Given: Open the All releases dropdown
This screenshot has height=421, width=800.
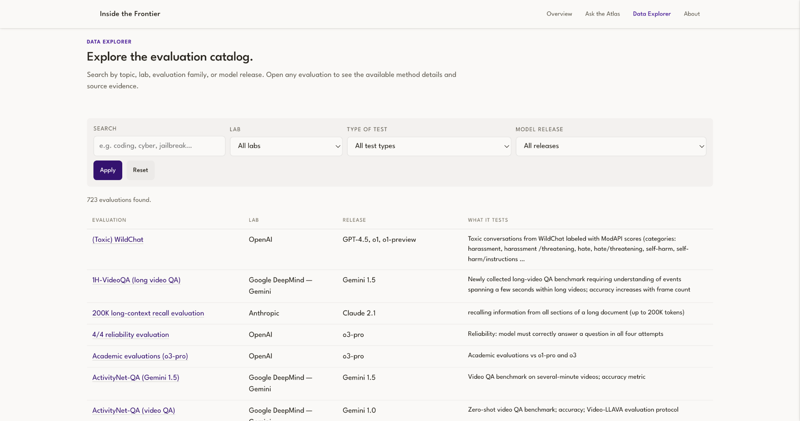Looking at the screenshot, I should (611, 146).
